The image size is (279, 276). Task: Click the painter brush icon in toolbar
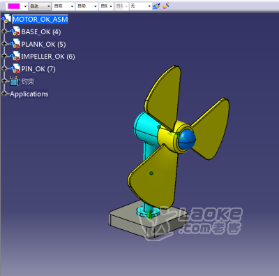click(156, 6)
